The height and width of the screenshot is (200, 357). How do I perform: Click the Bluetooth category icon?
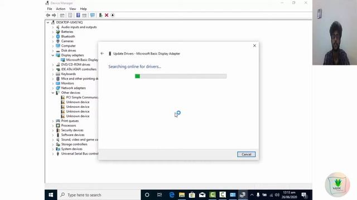pyautogui.click(x=58, y=37)
